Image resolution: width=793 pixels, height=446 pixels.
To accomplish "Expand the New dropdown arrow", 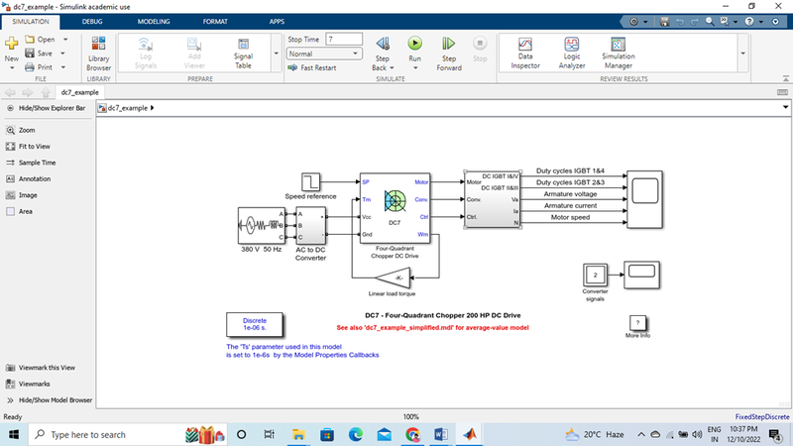I will (12, 67).
